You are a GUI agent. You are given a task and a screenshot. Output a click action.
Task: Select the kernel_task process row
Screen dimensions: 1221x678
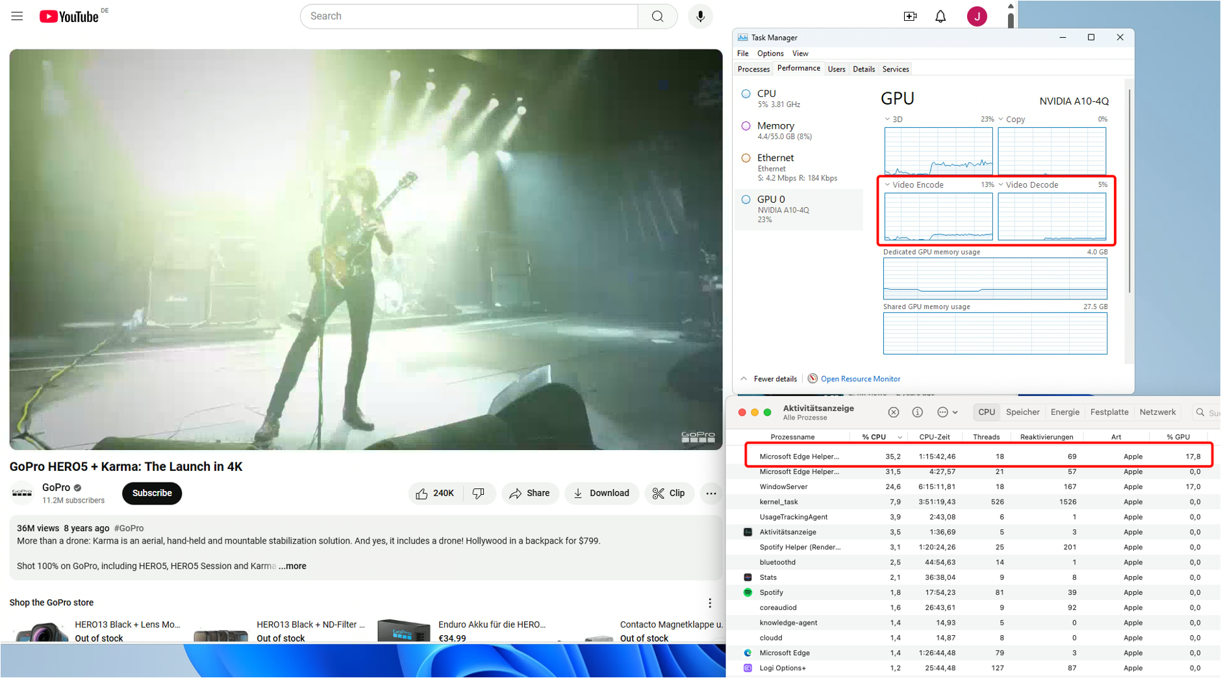tap(973, 502)
